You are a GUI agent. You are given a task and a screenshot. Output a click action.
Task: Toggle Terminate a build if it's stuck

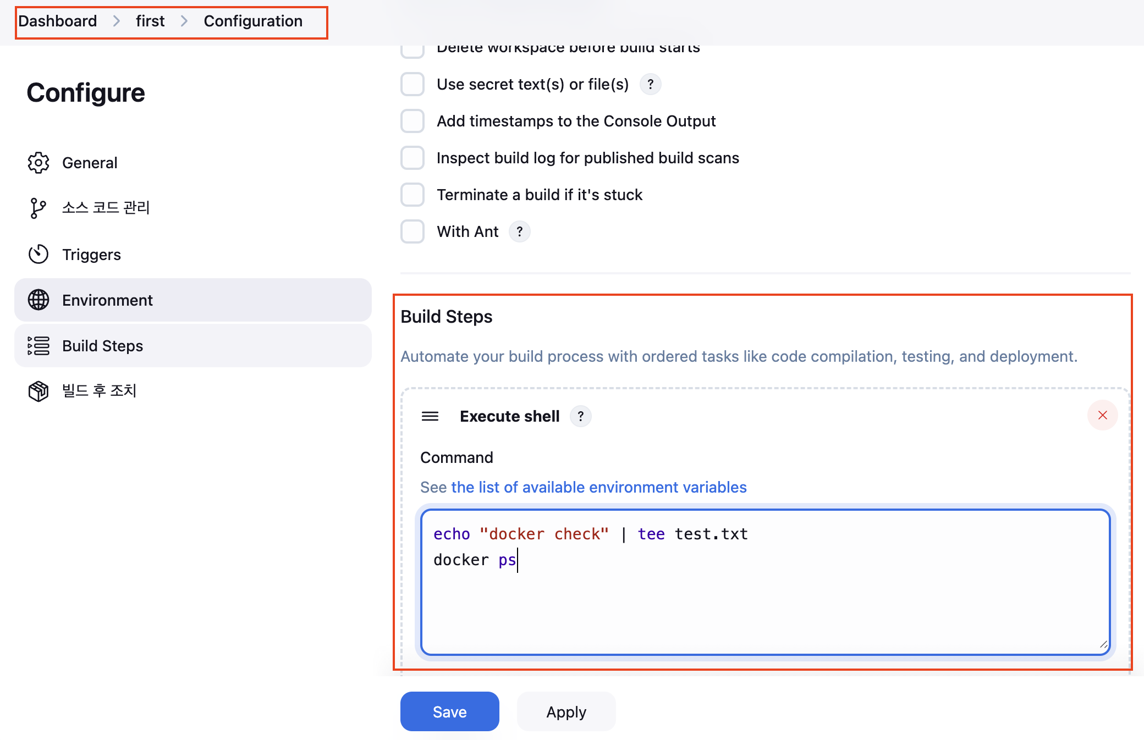click(413, 195)
